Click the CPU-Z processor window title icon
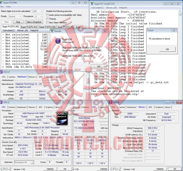 click(1, 102)
